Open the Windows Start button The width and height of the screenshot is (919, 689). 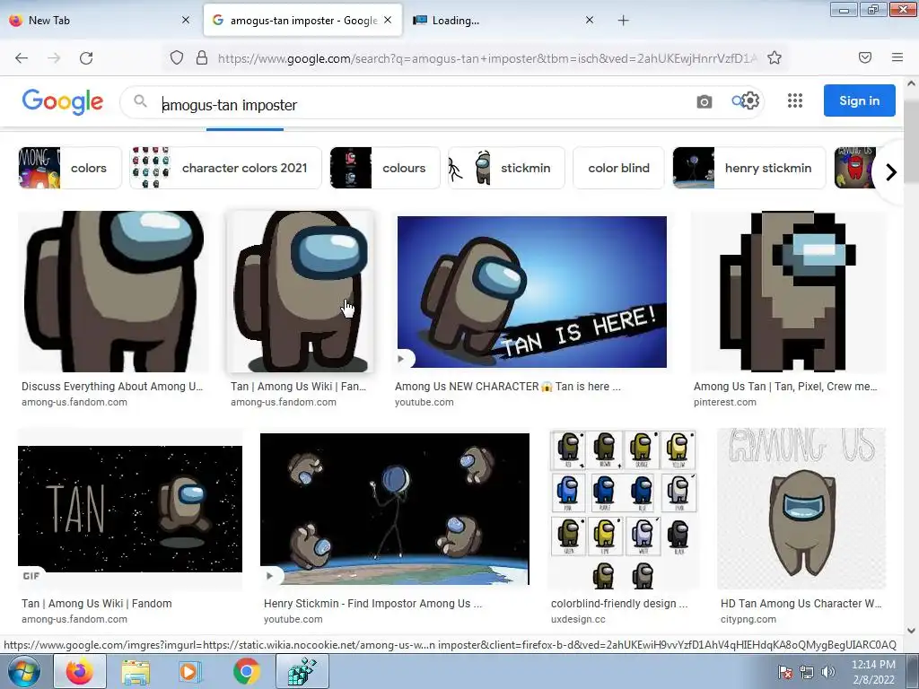pos(23,671)
